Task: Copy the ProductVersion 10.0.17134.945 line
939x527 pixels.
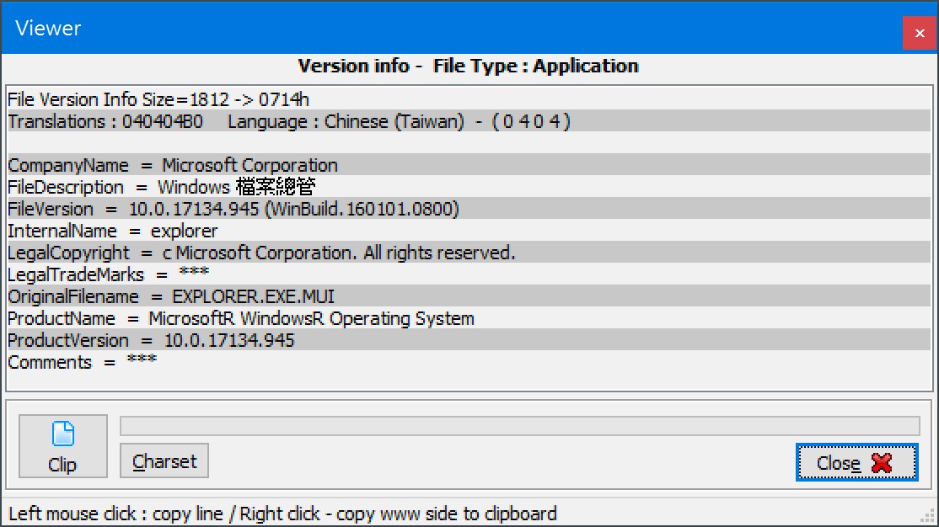Action: (x=469, y=340)
